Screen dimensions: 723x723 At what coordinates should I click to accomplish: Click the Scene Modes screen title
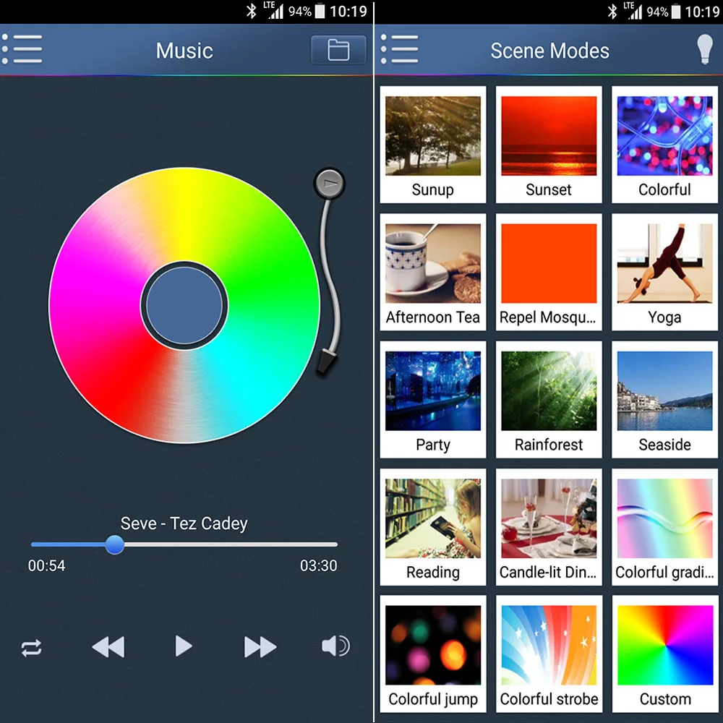(549, 51)
